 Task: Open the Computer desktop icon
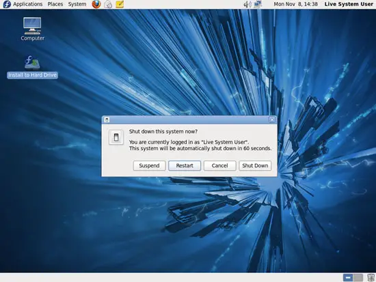(32, 29)
